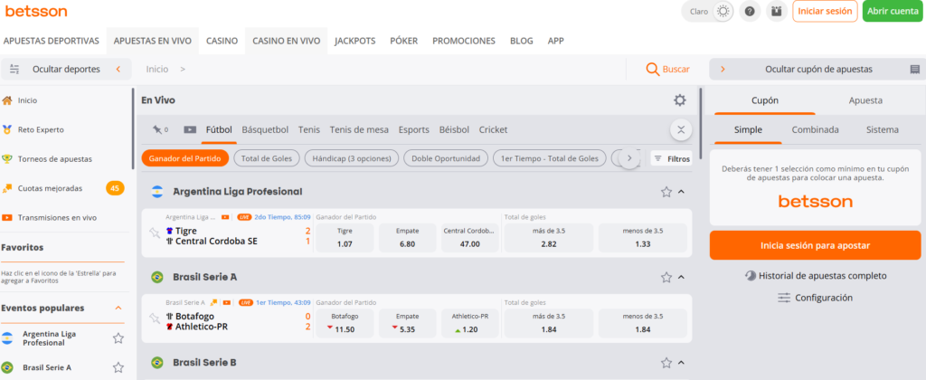Click Iniciar sesión button
Viewport: 926px width, 380px height.
825,11
